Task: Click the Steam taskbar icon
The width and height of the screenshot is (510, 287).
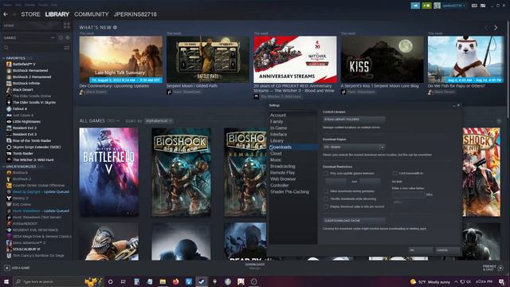Action: [202, 281]
